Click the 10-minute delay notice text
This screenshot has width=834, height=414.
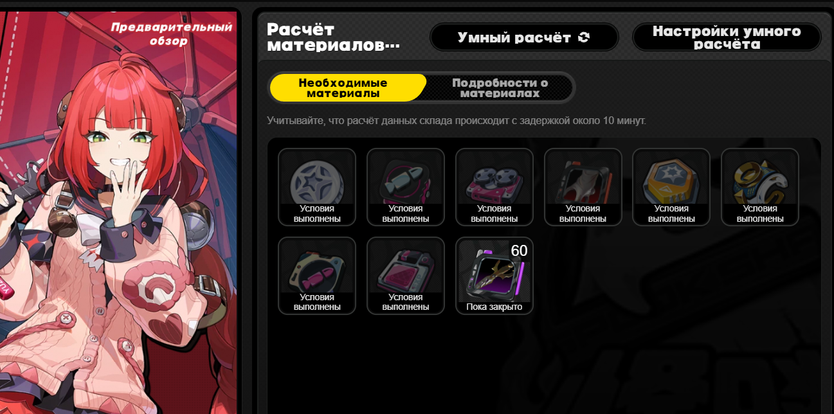click(457, 120)
